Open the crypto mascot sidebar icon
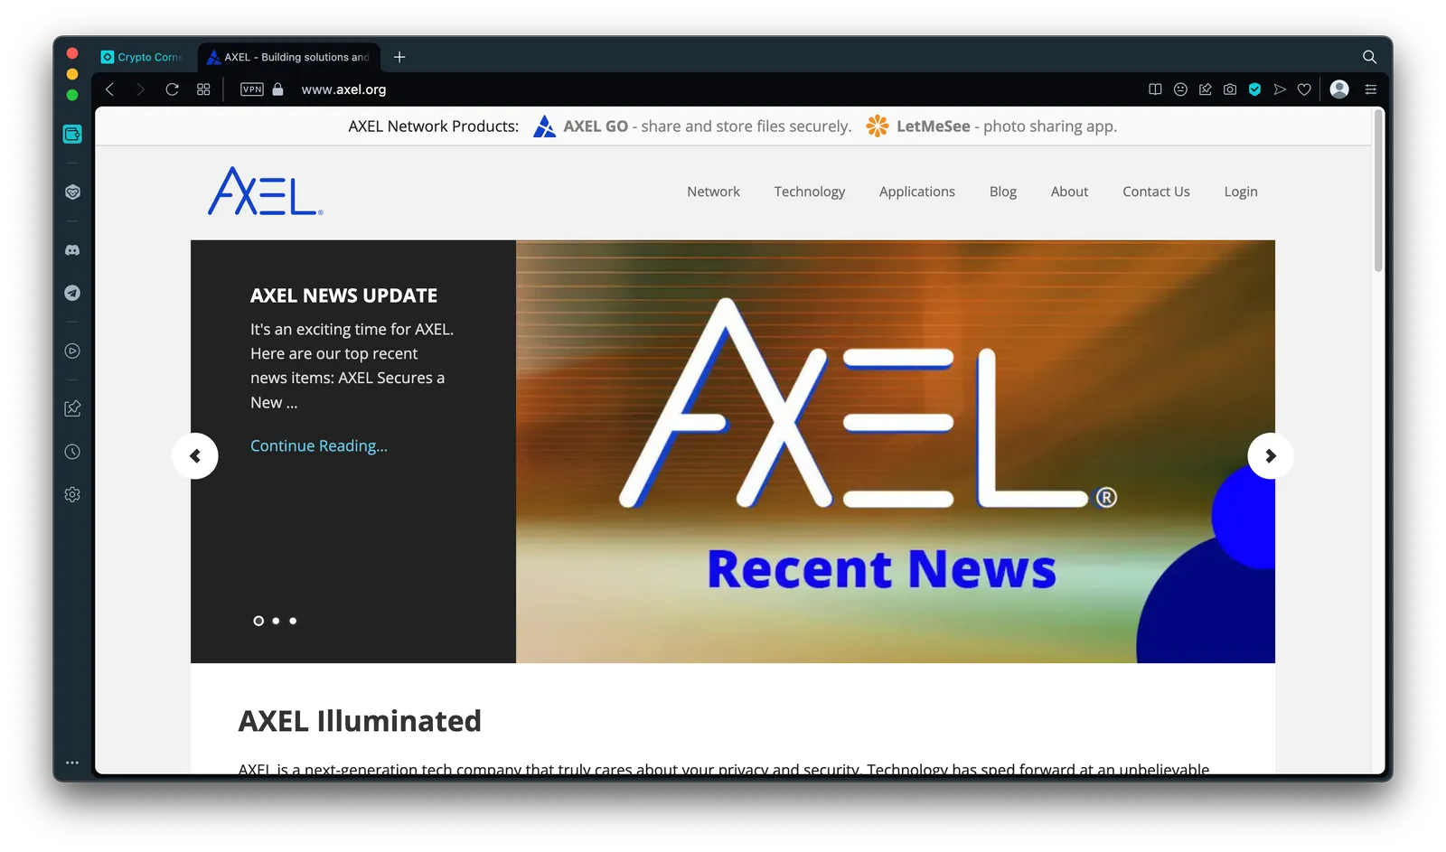 [72, 192]
